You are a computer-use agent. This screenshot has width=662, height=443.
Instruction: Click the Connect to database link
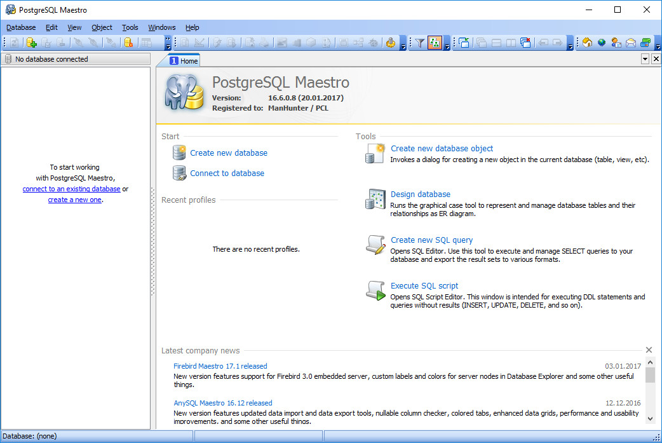pos(227,173)
